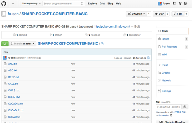Sign out using the header exit icon
This screenshot has height=123, width=192.
186,4
